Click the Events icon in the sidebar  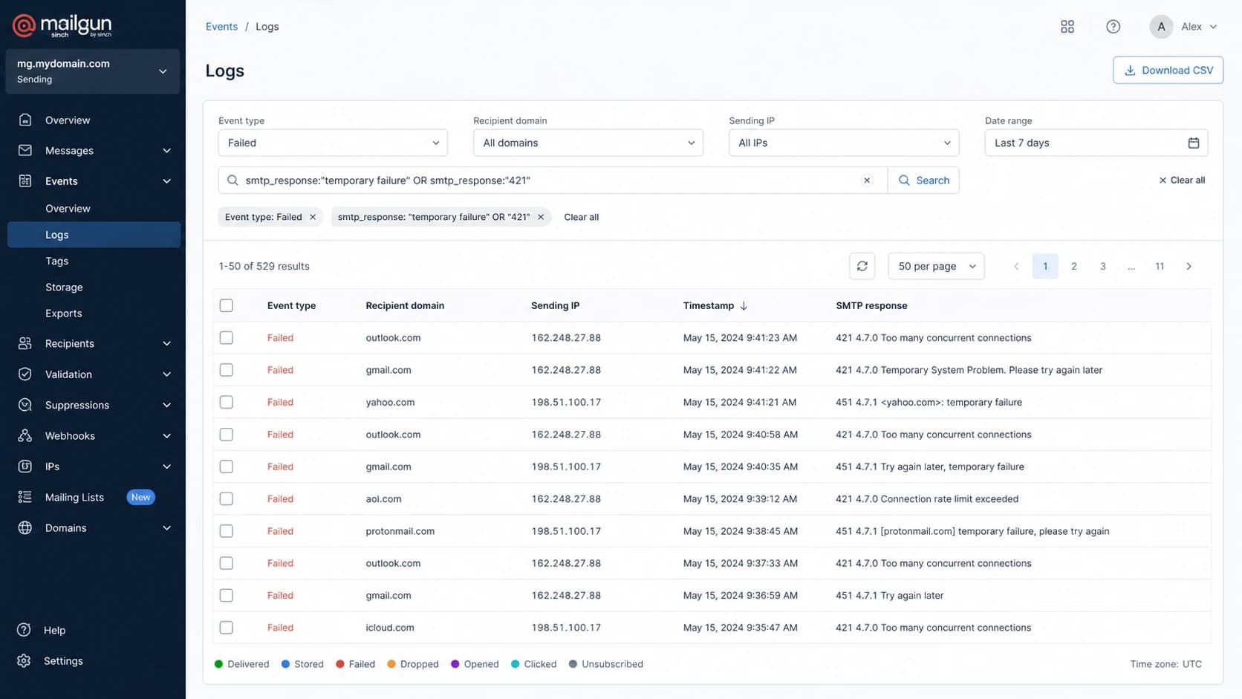click(25, 181)
